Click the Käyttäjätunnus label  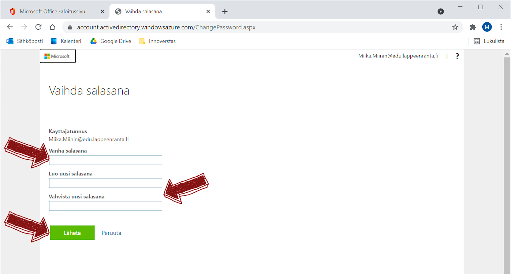pos(68,132)
